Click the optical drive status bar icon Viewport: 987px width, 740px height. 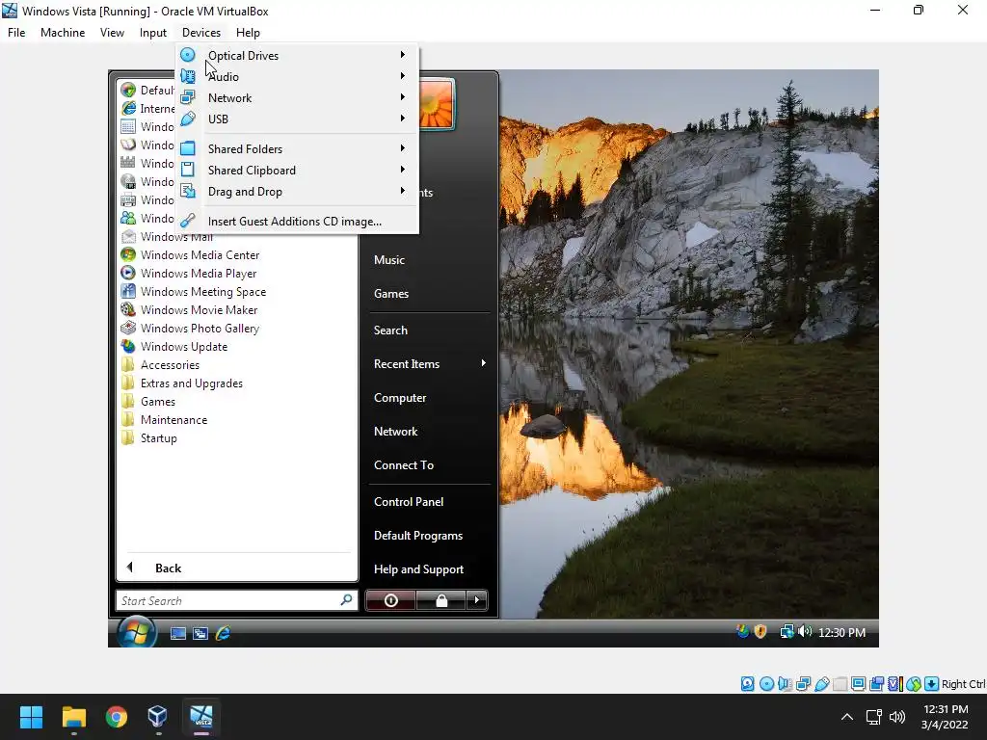pos(766,684)
